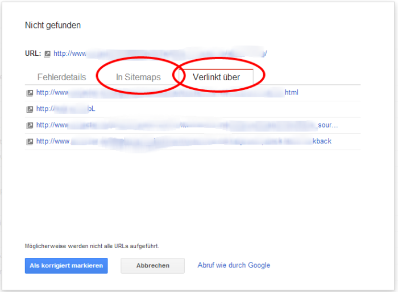Image resolution: width=398 pixels, height=292 pixels.
Task: Open the not-found URL link next to URL:
Action: (x=160, y=54)
